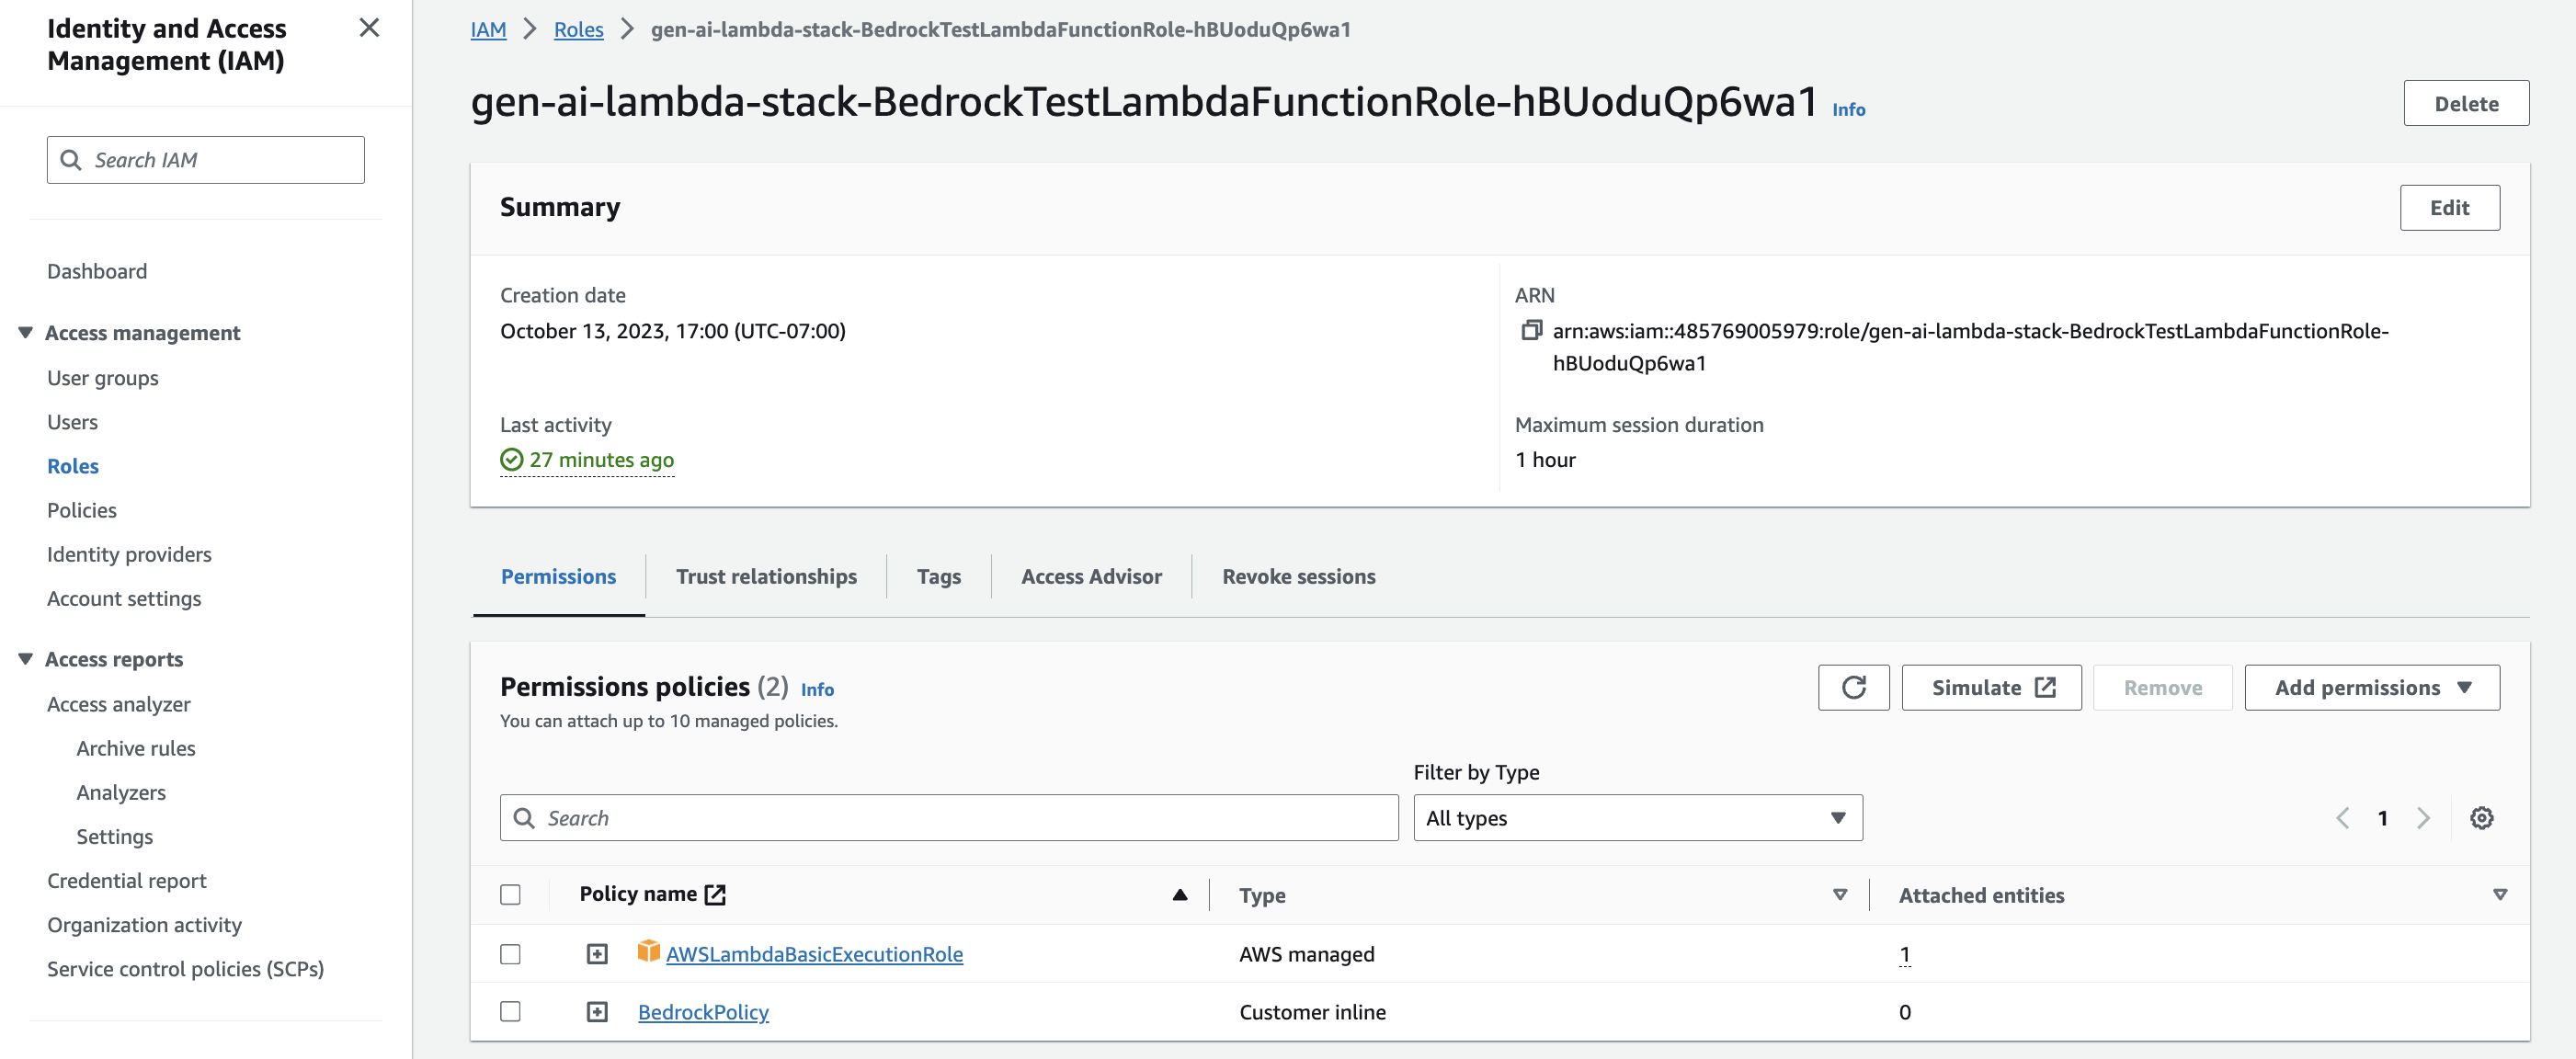Click the refresh policies icon button
Viewport: 2576px width, 1059px height.
pyautogui.click(x=1853, y=688)
